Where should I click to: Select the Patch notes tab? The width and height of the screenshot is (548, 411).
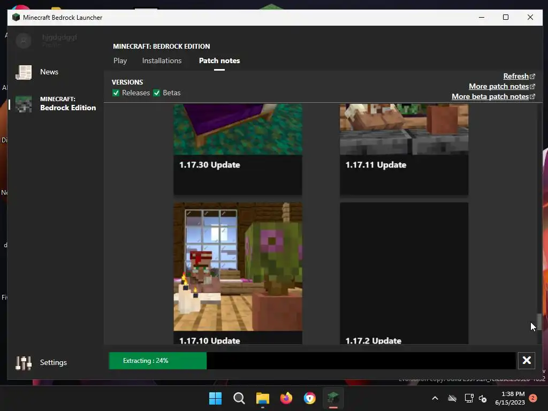[x=219, y=61]
